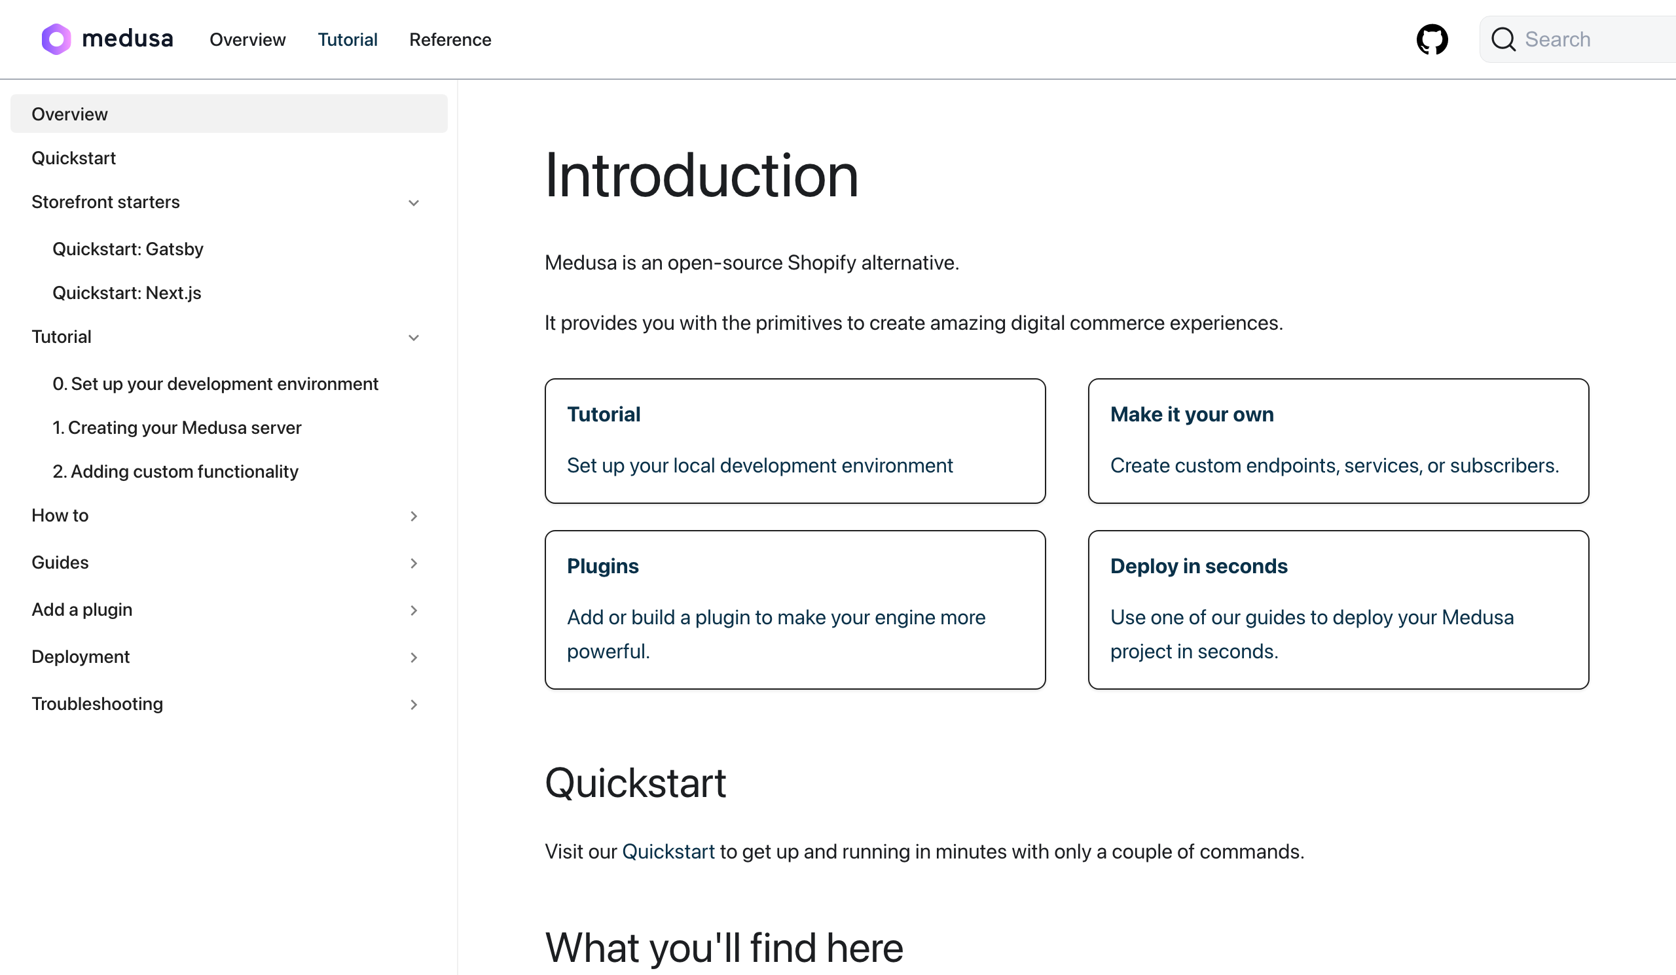This screenshot has width=1676, height=975.
Task: Select Quickstart: Gatsby in sidebar
Action: (128, 249)
